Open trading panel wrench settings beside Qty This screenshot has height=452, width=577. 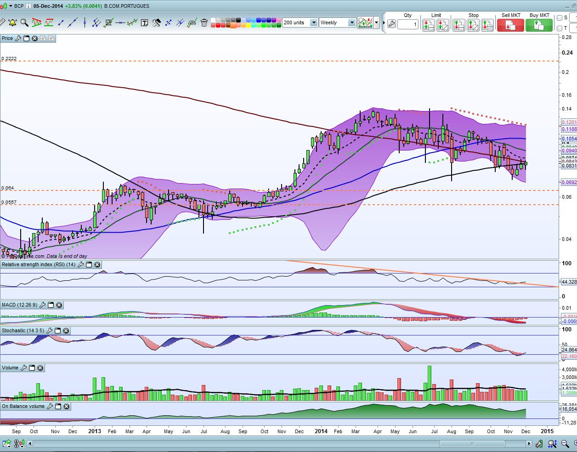pyautogui.click(x=391, y=24)
